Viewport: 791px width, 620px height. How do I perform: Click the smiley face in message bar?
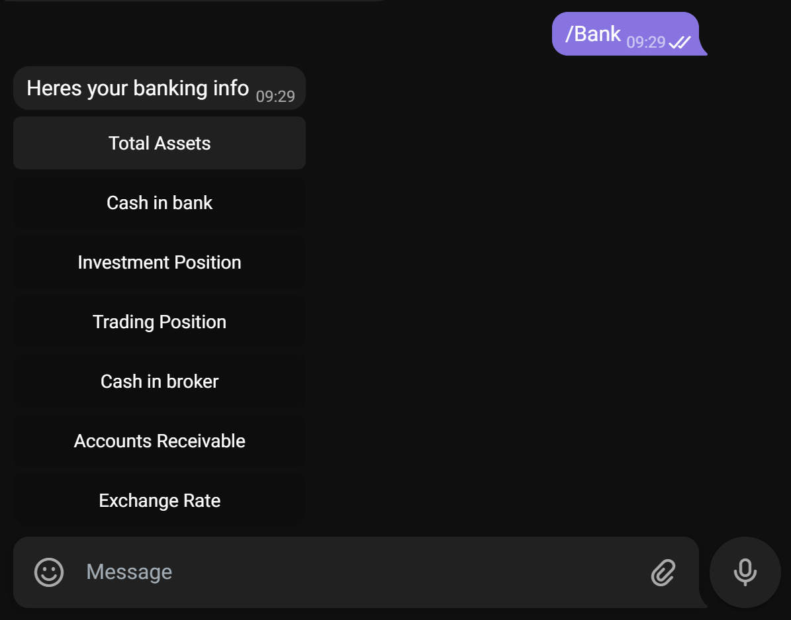48,572
